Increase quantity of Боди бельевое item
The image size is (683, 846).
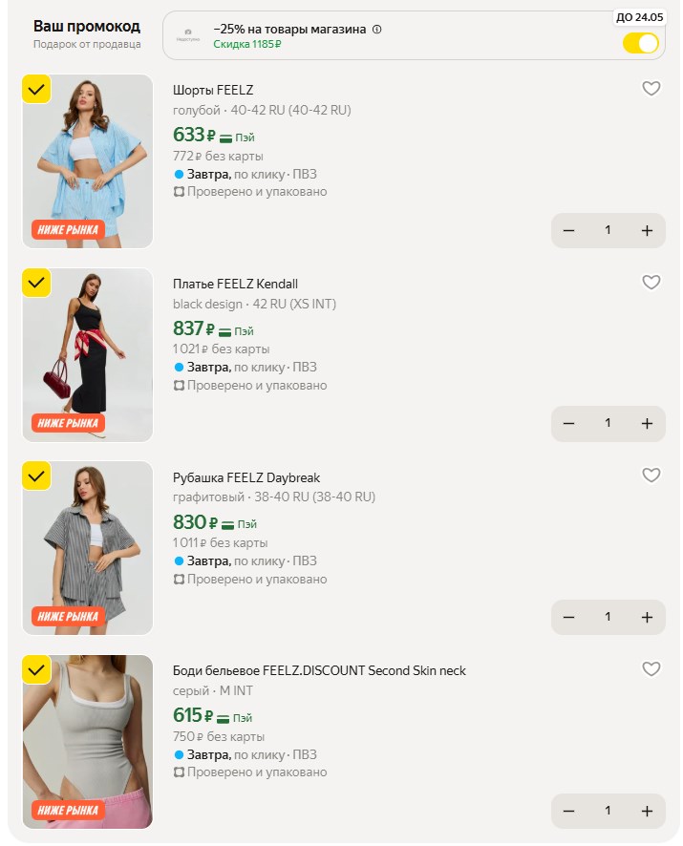[647, 811]
